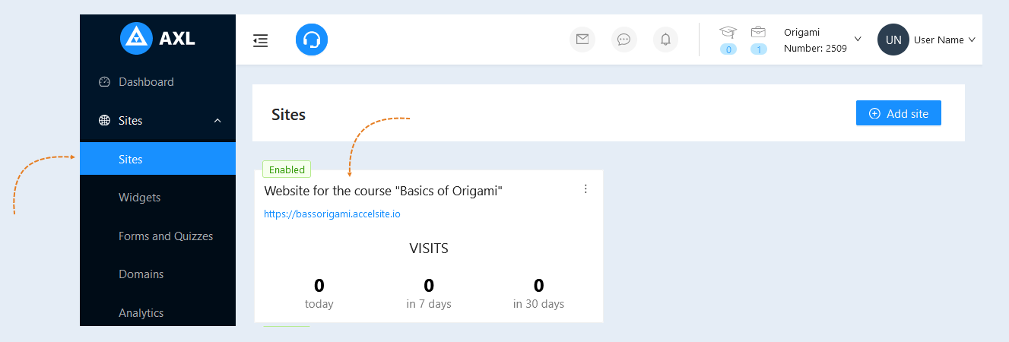Click the AXL logo icon
Screen dimensions: 1009x342
(x=137, y=39)
